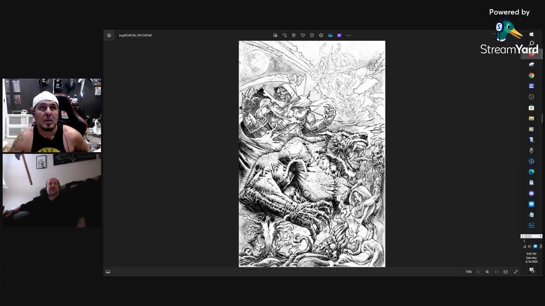This screenshot has height=306, width=545.
Task: Zoom in using the magnifier plus icon
Action: point(487,272)
